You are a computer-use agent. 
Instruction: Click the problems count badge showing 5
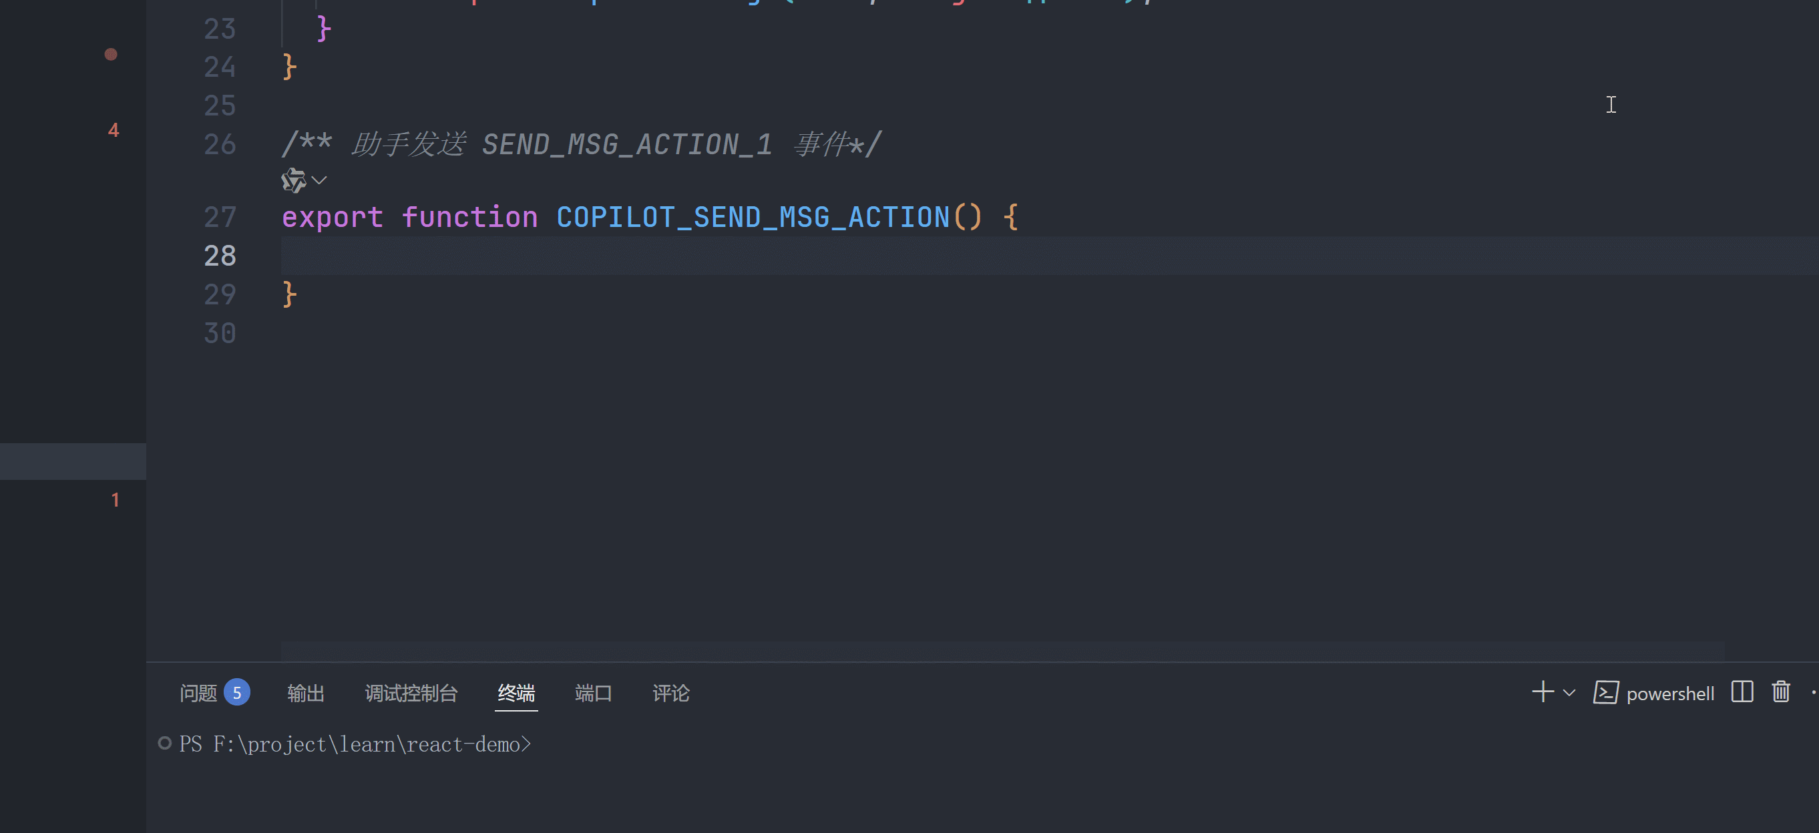tap(237, 693)
